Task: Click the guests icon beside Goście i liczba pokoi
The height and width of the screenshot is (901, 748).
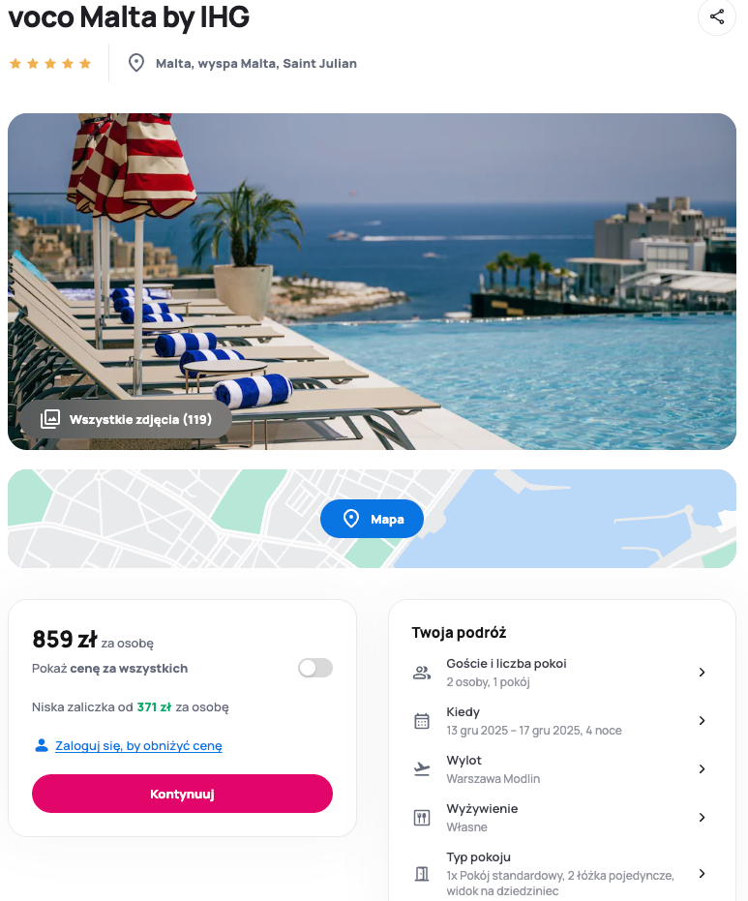Action: coord(422,673)
